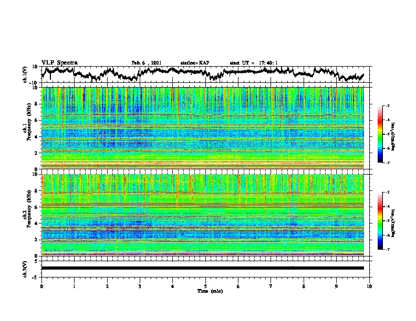Click the "-7" label on the ch.1 color scale
This screenshot has width=416, height=321.
click(388, 163)
